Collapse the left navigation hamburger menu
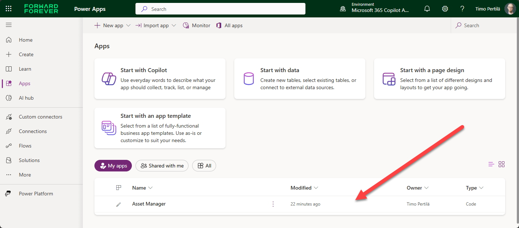 [9, 25]
